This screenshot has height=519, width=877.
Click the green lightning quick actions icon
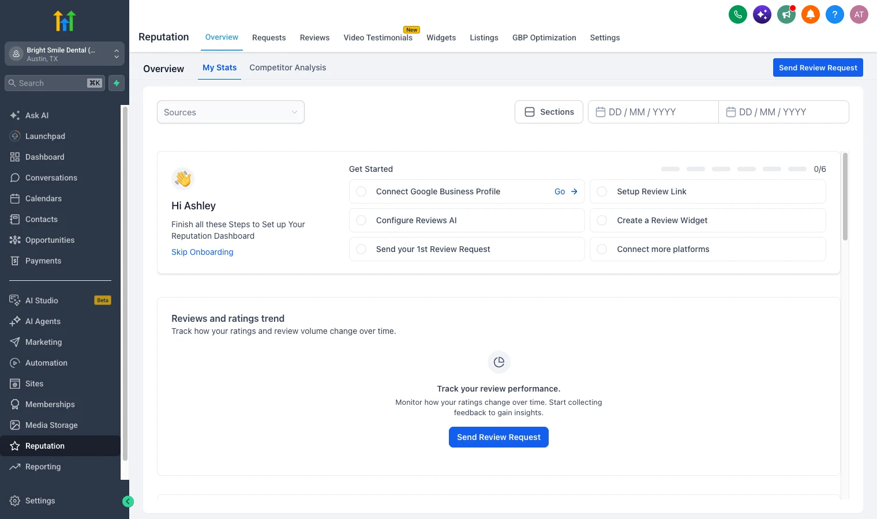click(117, 83)
